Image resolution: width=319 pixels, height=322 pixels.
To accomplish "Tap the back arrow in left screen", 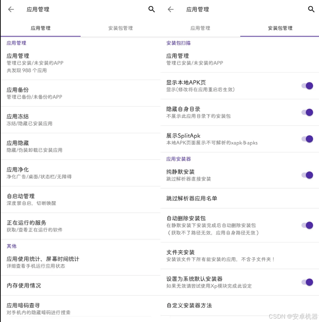I will 11,9.
